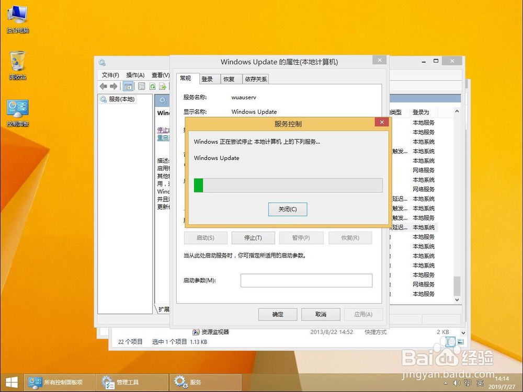Click the green service stop progress bar
Screen dimensions: 523x392
click(288, 186)
